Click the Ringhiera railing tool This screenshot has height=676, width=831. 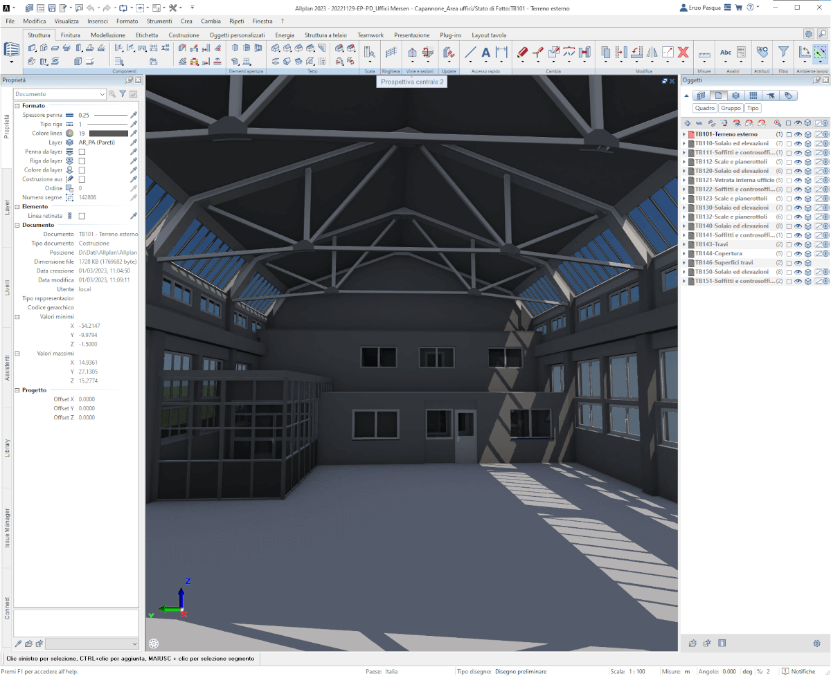tap(391, 53)
